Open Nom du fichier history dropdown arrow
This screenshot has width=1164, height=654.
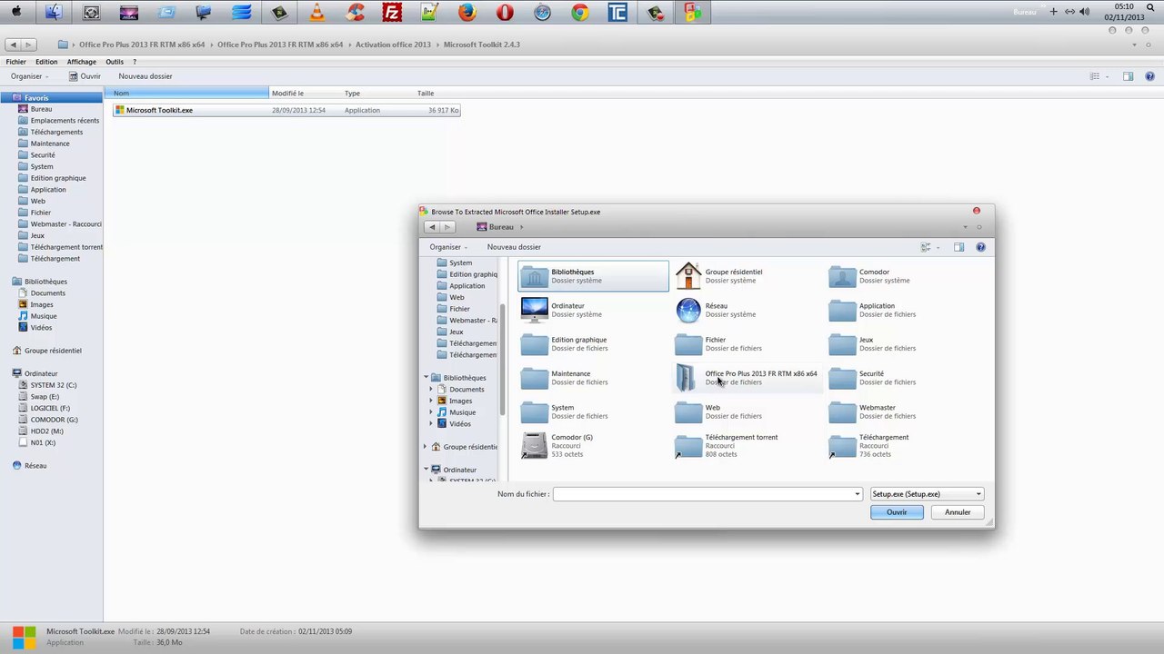click(857, 494)
